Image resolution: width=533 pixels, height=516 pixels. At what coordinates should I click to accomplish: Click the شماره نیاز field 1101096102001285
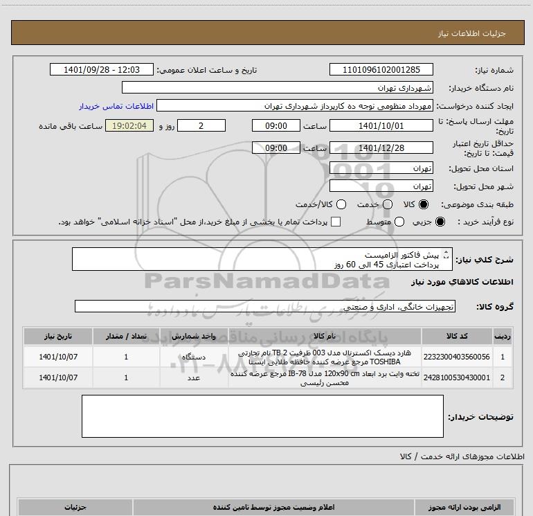(x=381, y=69)
